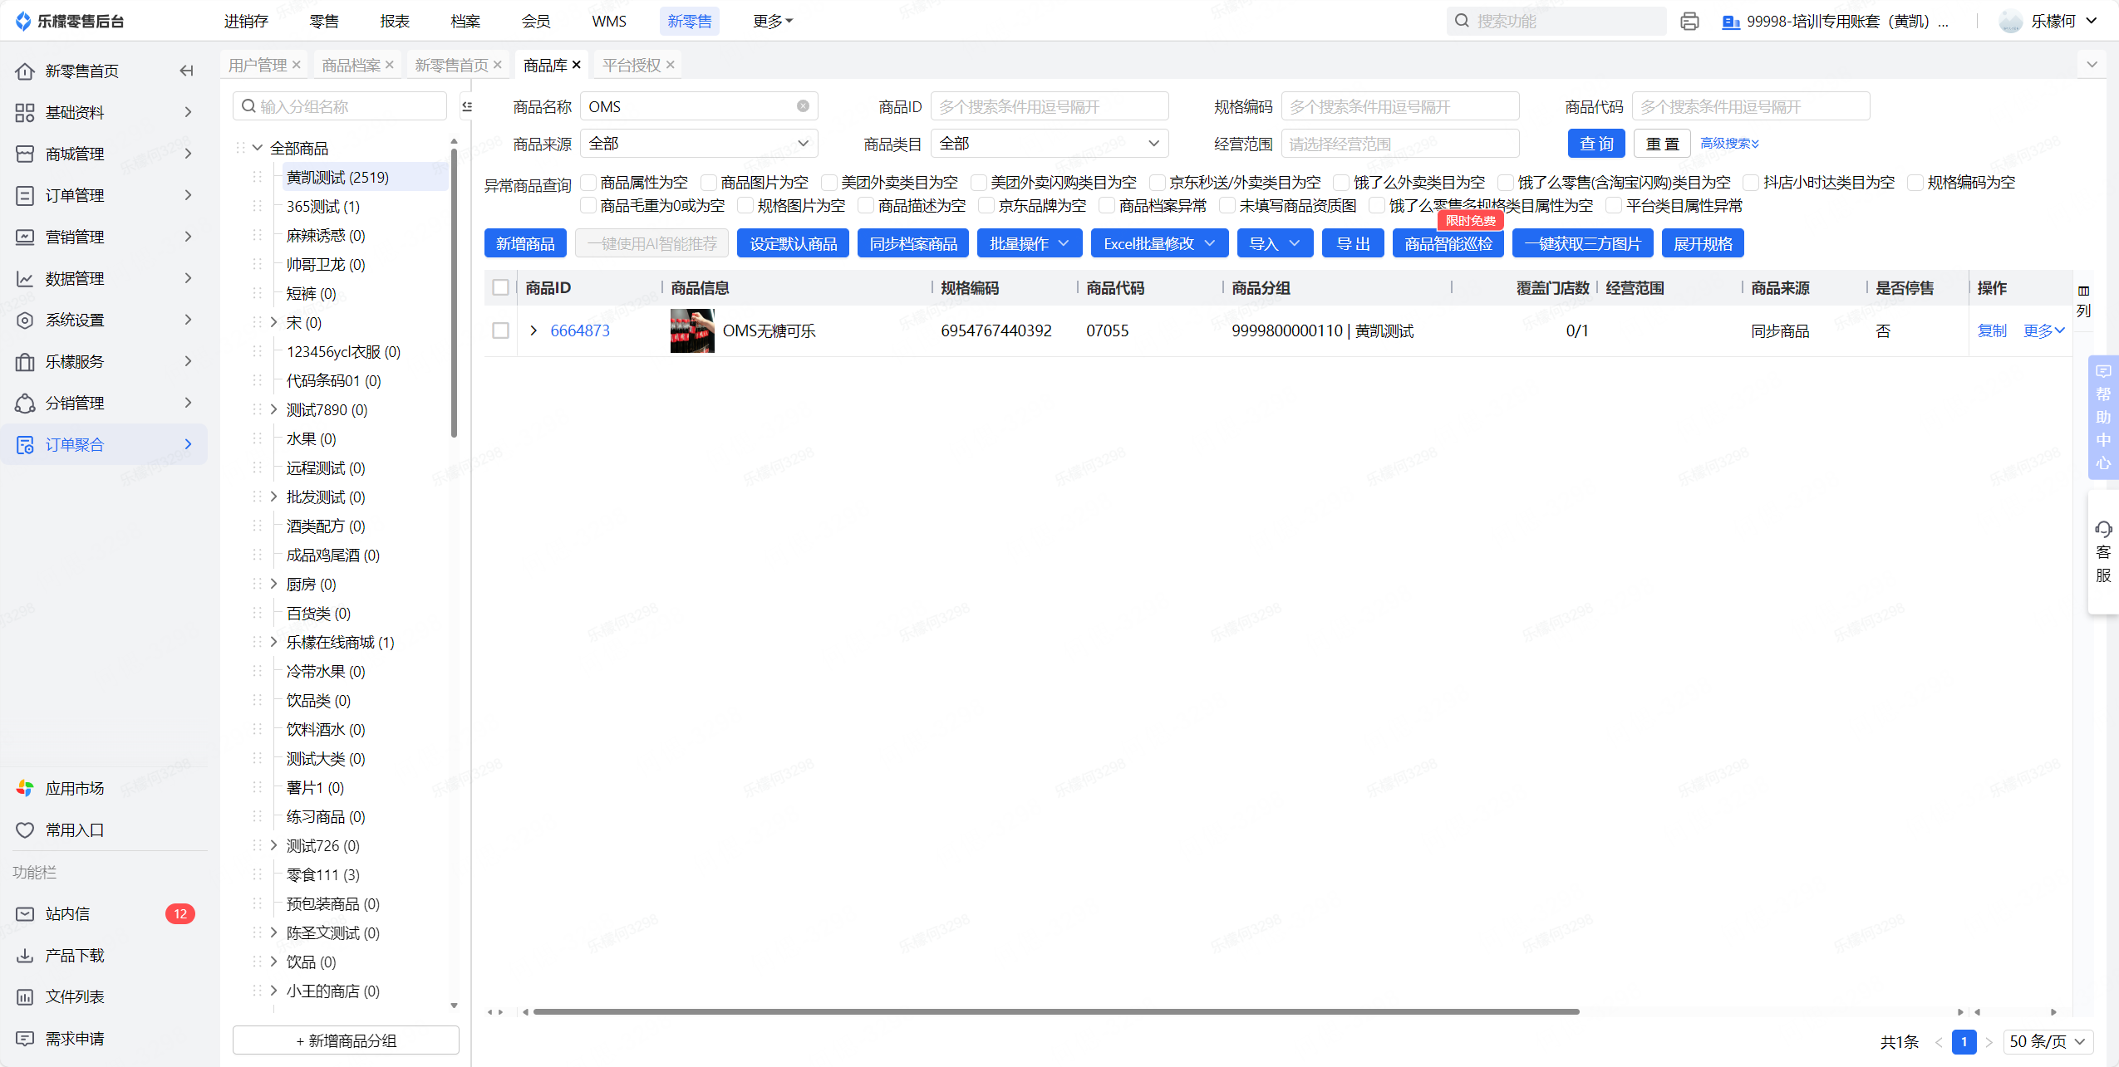
Task: Open the 应用市场 app market icon
Action: 25,788
